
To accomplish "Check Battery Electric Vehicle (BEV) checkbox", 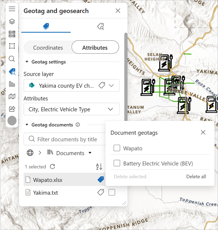I will 117,163.
